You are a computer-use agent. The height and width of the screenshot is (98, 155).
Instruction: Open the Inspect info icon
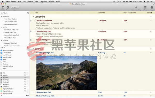[x=152, y=7]
